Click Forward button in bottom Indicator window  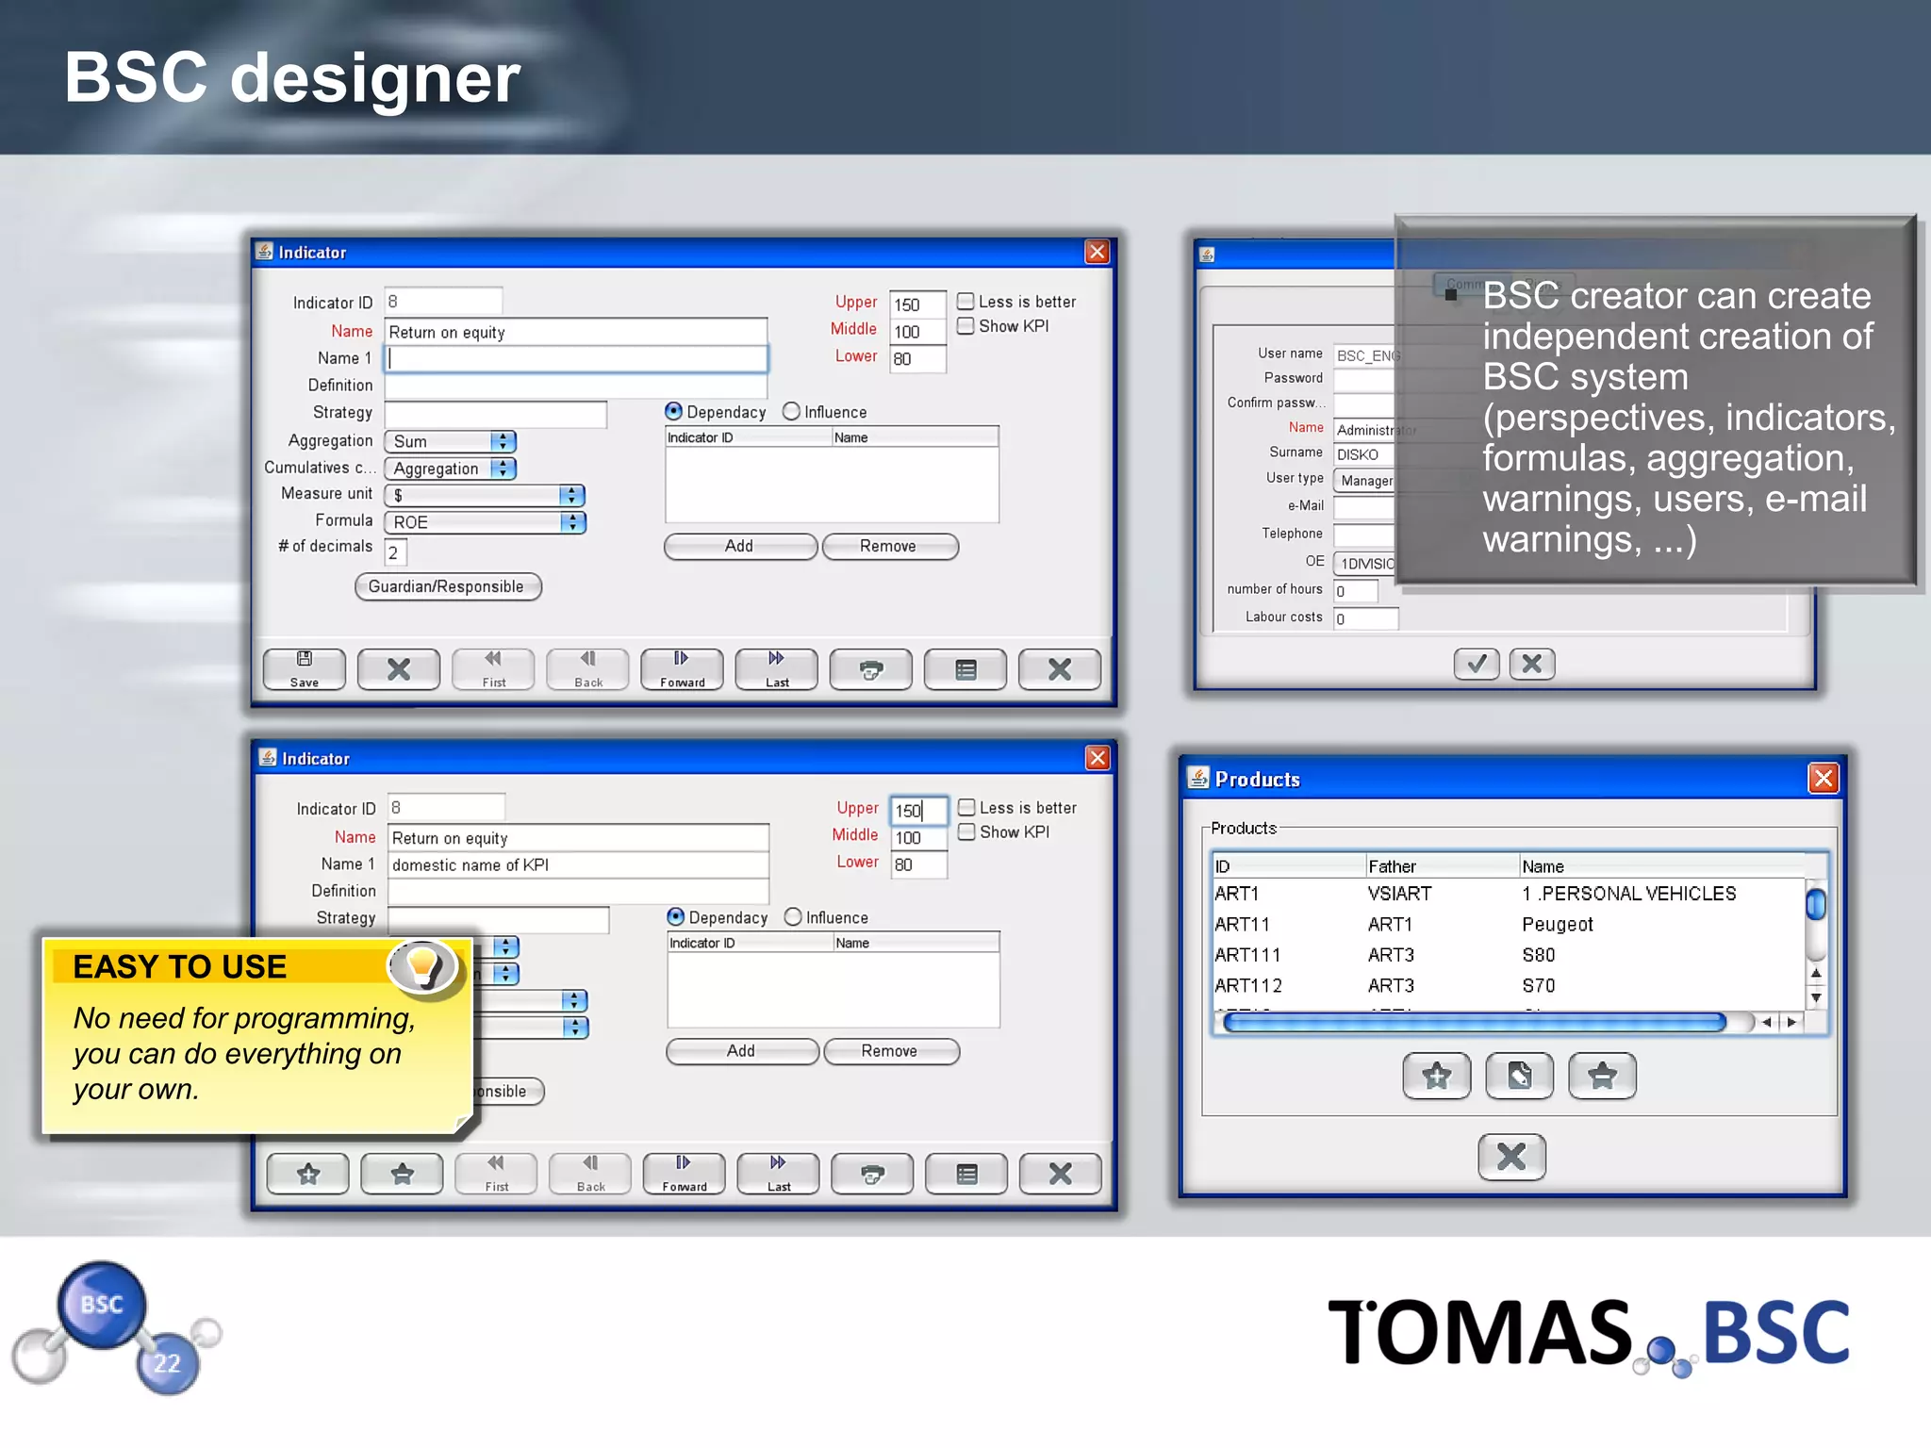(x=685, y=1174)
